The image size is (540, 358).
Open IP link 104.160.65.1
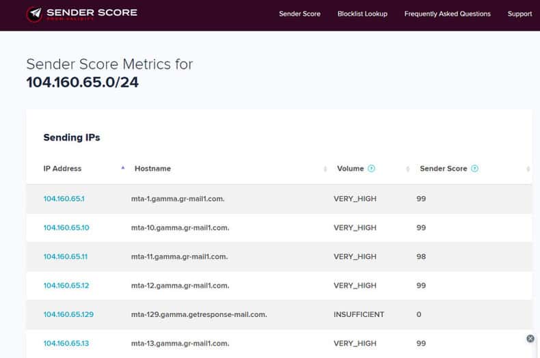tap(64, 199)
